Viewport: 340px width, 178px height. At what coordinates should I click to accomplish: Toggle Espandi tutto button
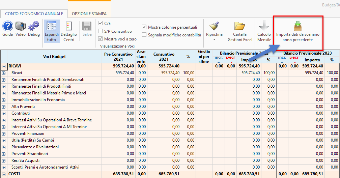tap(52, 31)
